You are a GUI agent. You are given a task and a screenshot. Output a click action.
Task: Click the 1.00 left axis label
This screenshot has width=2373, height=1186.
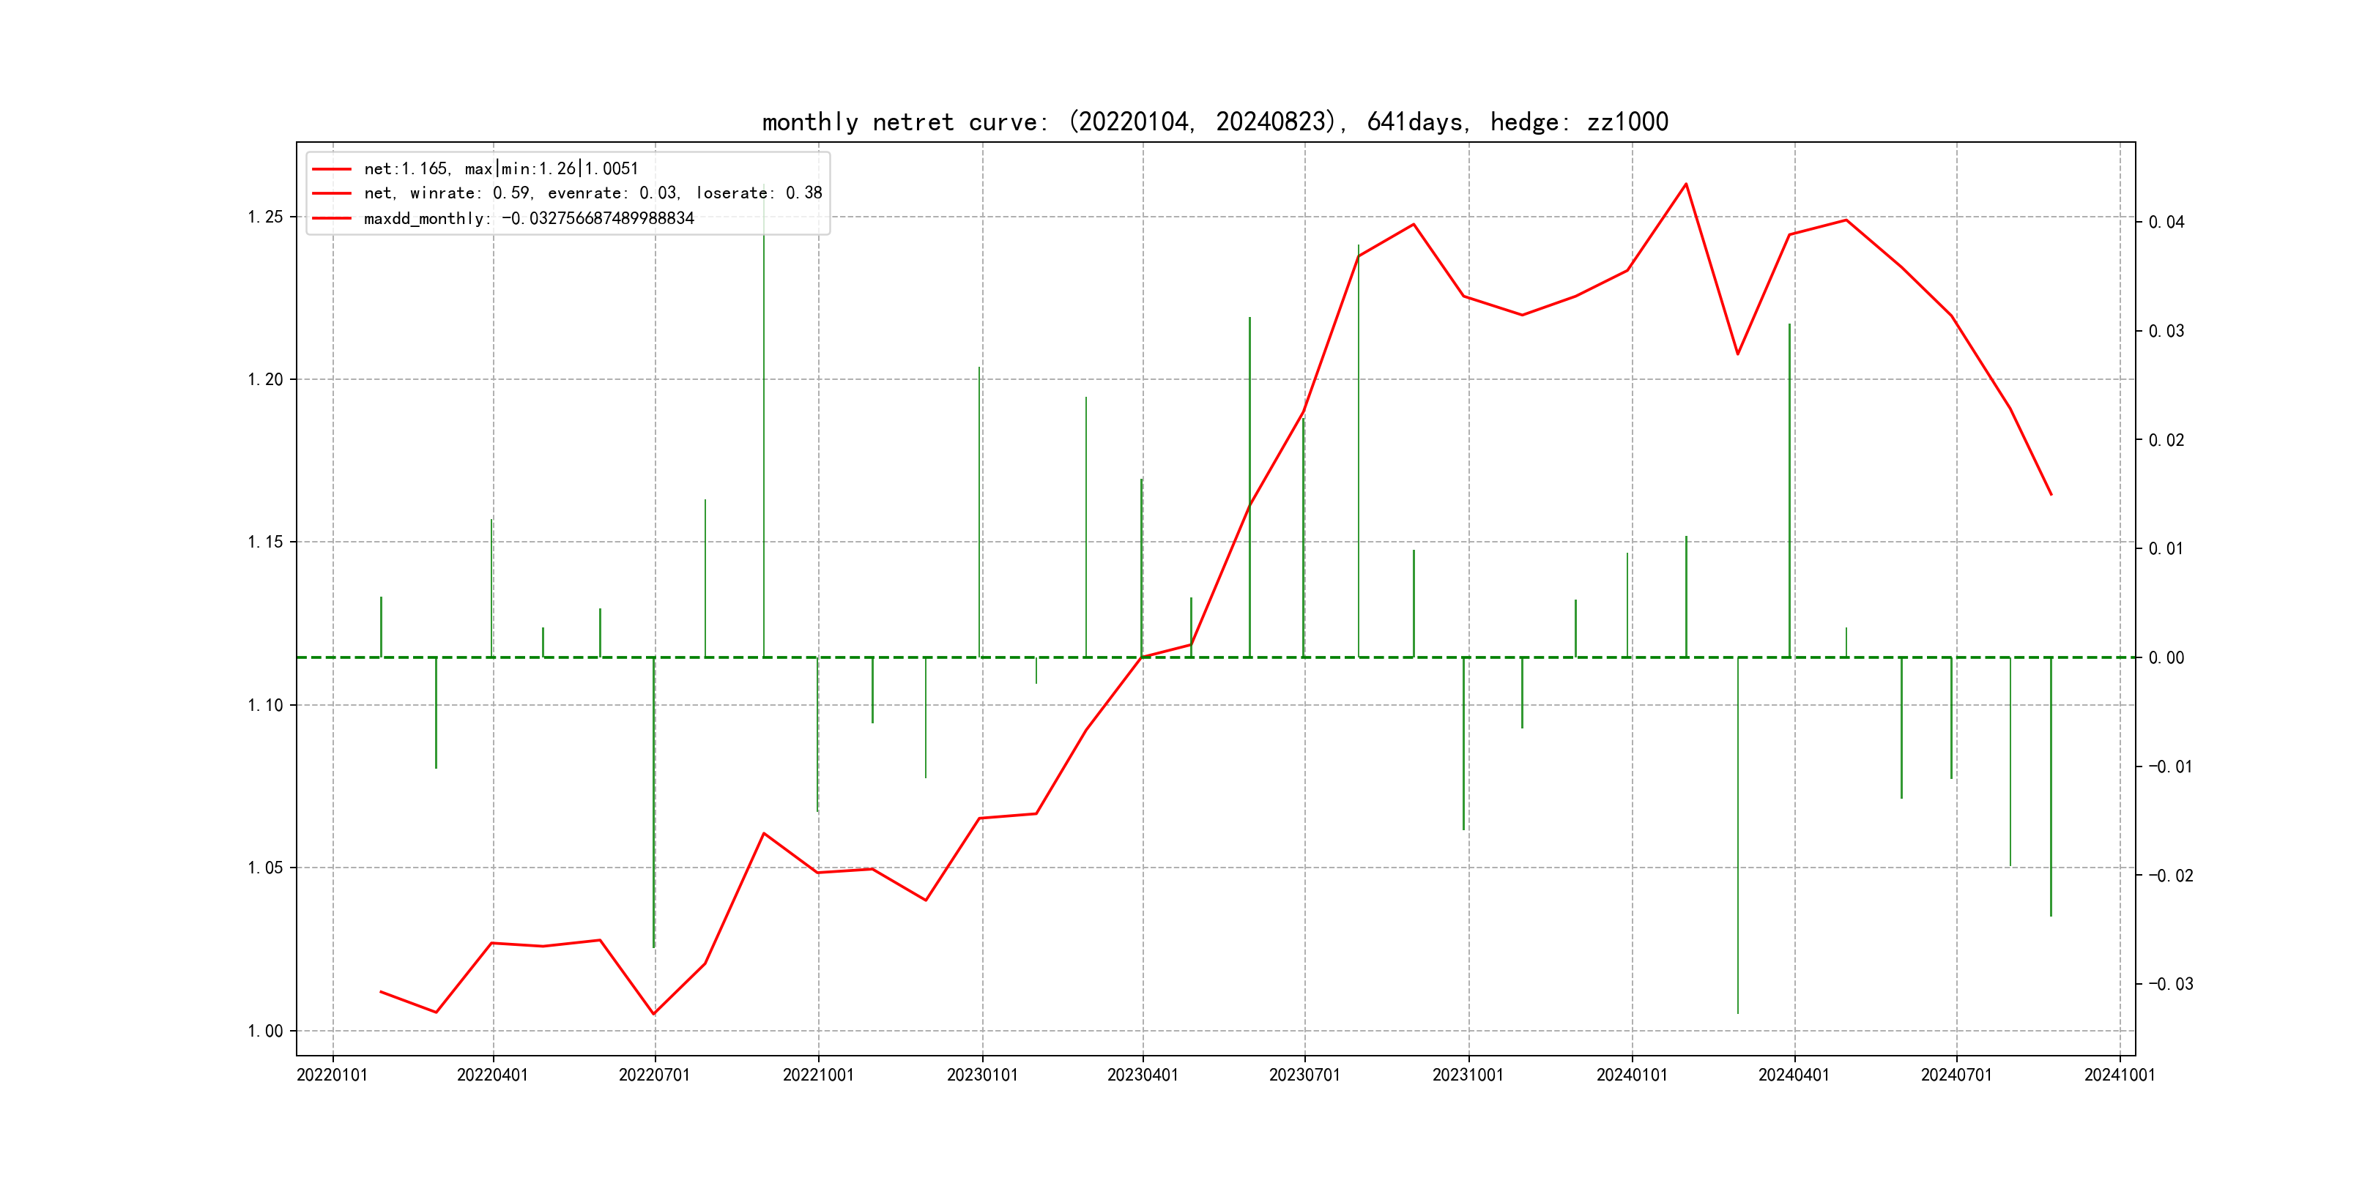(x=264, y=1032)
